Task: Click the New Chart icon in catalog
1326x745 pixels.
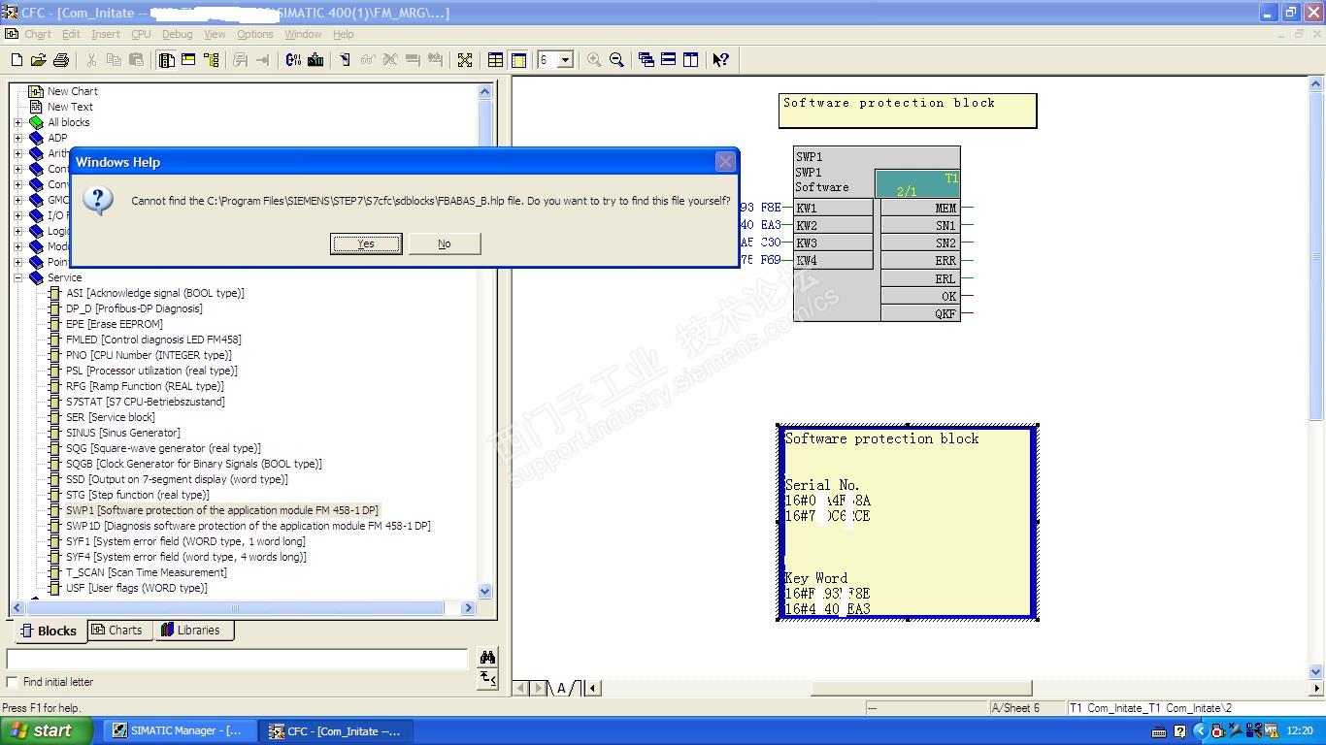Action: (x=36, y=91)
